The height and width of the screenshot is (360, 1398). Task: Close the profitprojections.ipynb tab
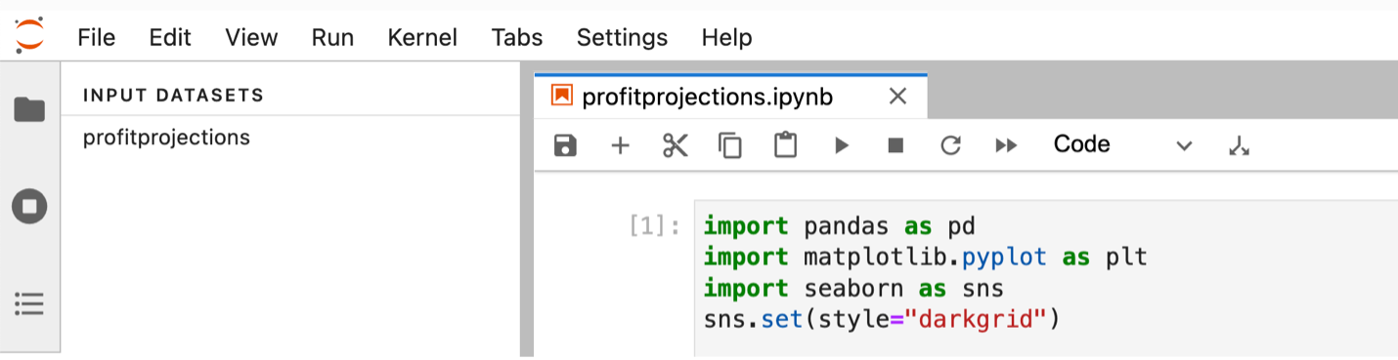[x=897, y=97]
